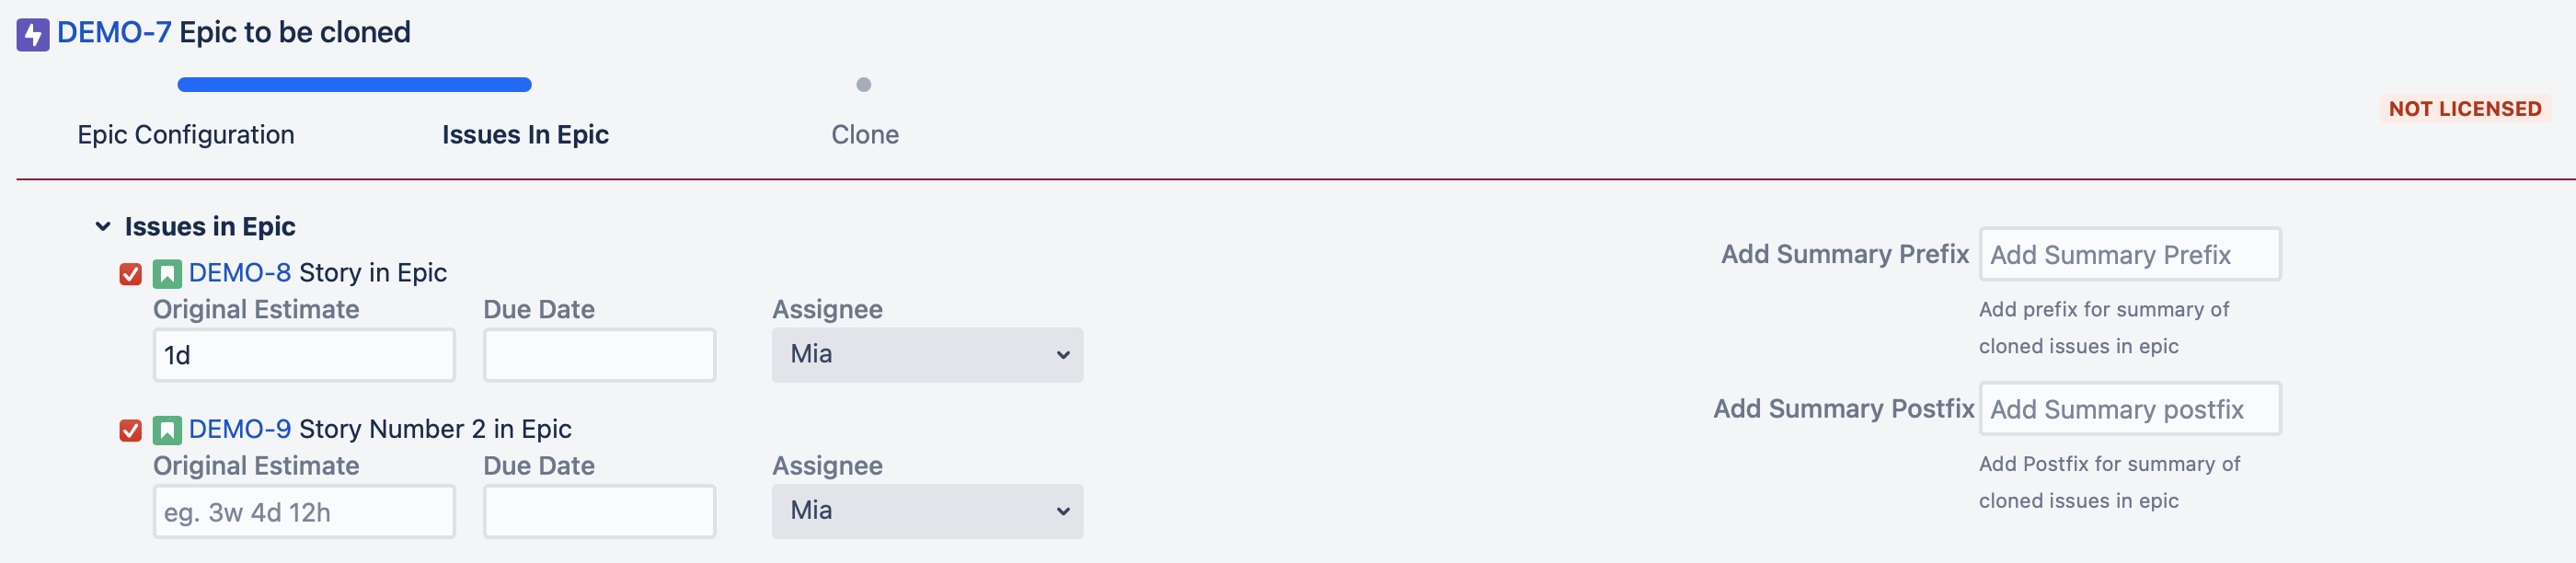Click the Clone step dot indicator

864,85
